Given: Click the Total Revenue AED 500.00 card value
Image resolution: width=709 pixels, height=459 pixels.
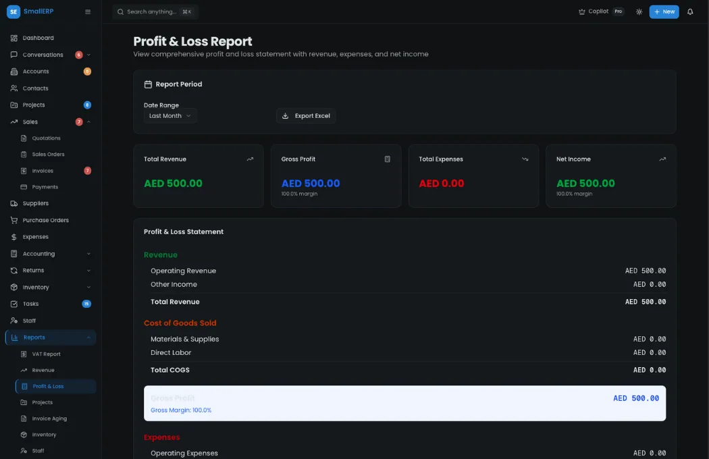Looking at the screenshot, I should pyautogui.click(x=173, y=184).
